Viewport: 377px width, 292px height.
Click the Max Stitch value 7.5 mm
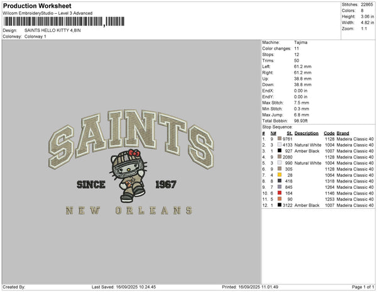(x=302, y=103)
